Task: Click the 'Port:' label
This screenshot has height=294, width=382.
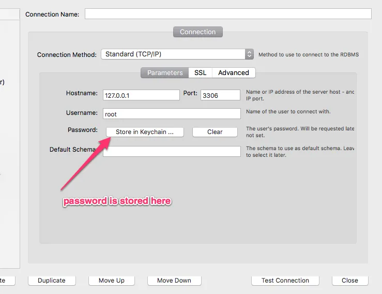Action: (190, 93)
